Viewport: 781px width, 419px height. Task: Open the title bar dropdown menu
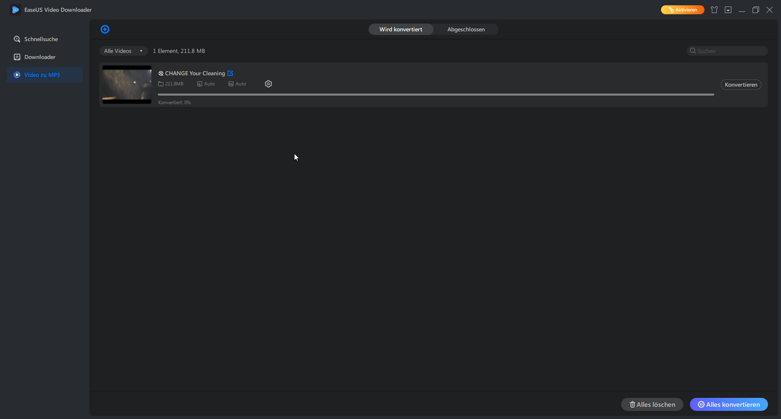728,10
